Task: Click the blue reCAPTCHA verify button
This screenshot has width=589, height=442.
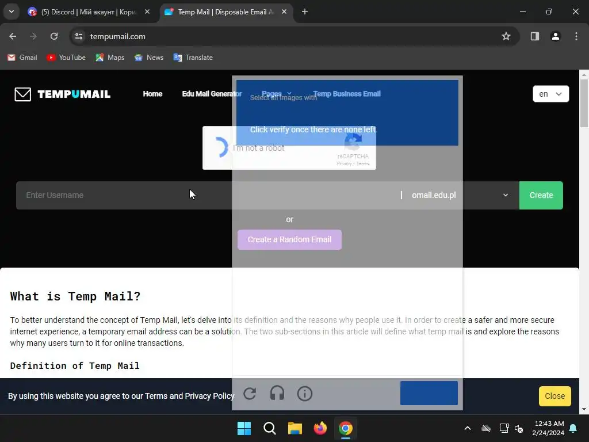Action: click(x=429, y=393)
